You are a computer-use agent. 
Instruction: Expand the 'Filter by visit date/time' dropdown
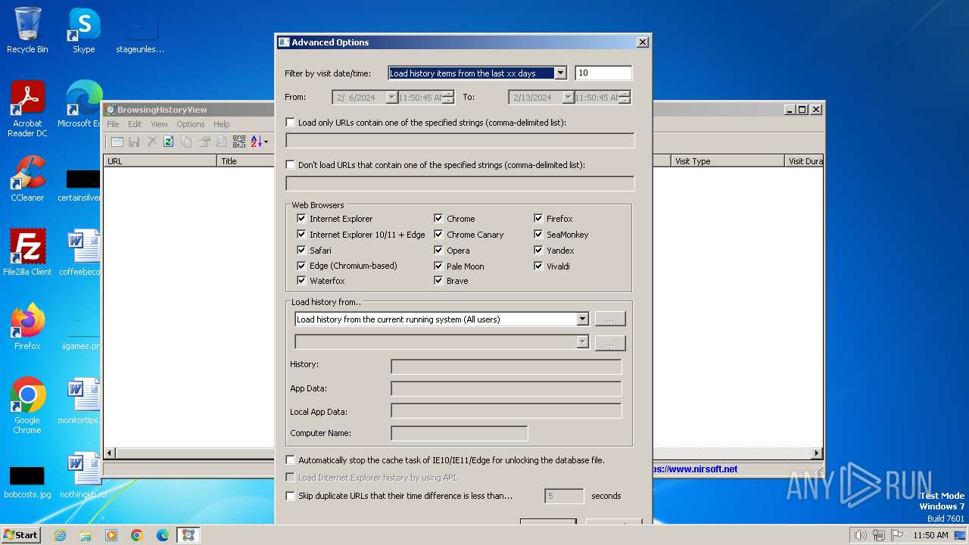(x=560, y=73)
